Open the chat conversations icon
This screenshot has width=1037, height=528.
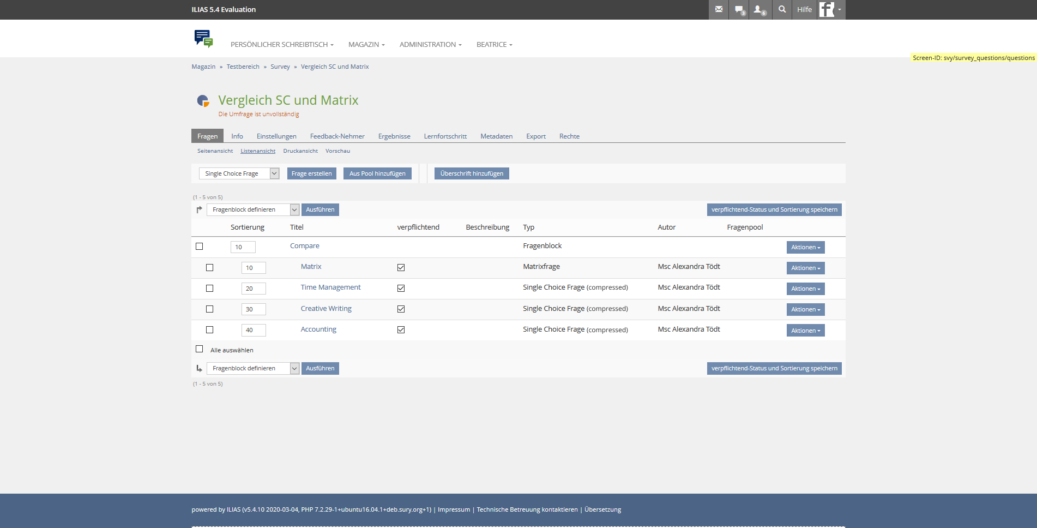[739, 9]
